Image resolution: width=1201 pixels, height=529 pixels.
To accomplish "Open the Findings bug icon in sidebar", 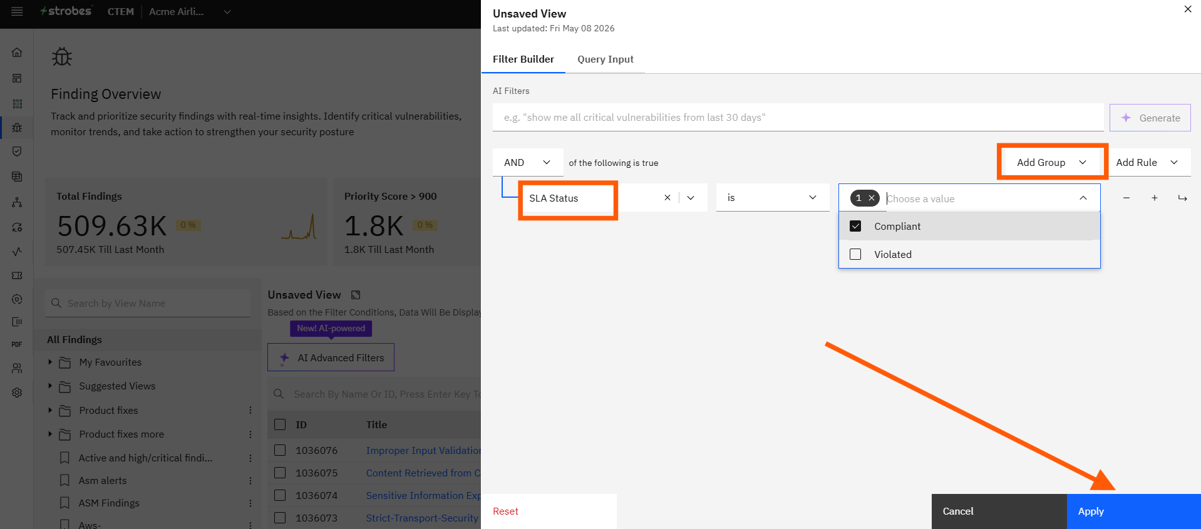I will pyautogui.click(x=17, y=127).
